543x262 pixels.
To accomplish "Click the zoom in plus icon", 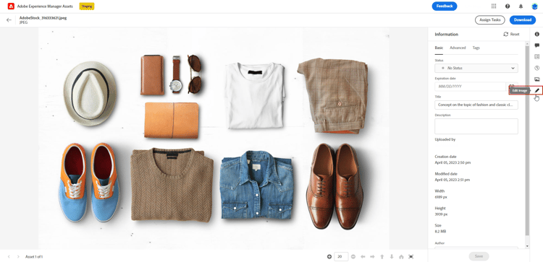I will 329,256.
